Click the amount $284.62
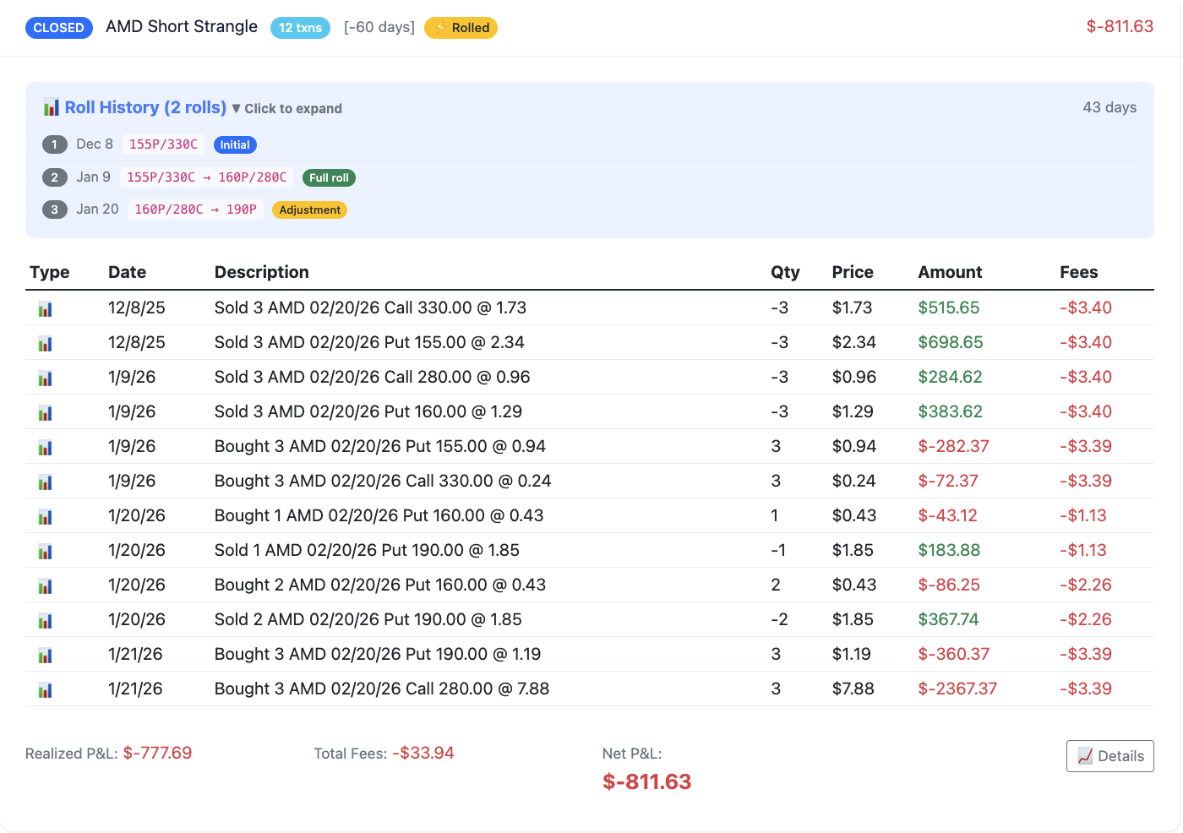This screenshot has height=833, width=1183. [950, 377]
